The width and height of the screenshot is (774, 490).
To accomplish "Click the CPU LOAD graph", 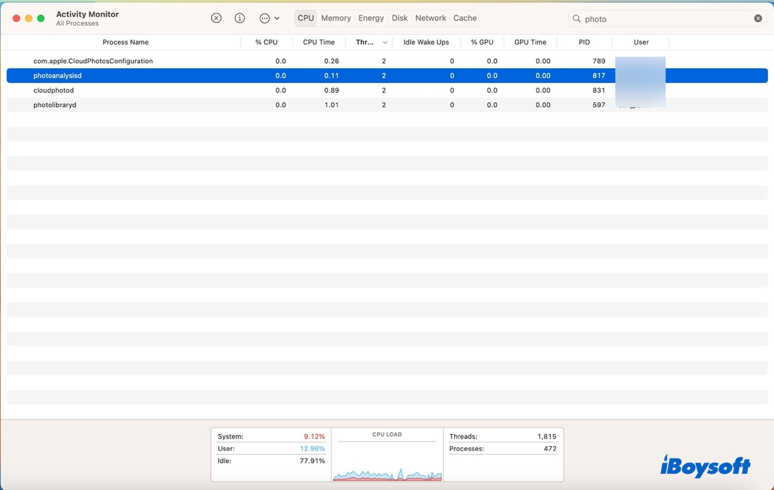I will pyautogui.click(x=387, y=460).
